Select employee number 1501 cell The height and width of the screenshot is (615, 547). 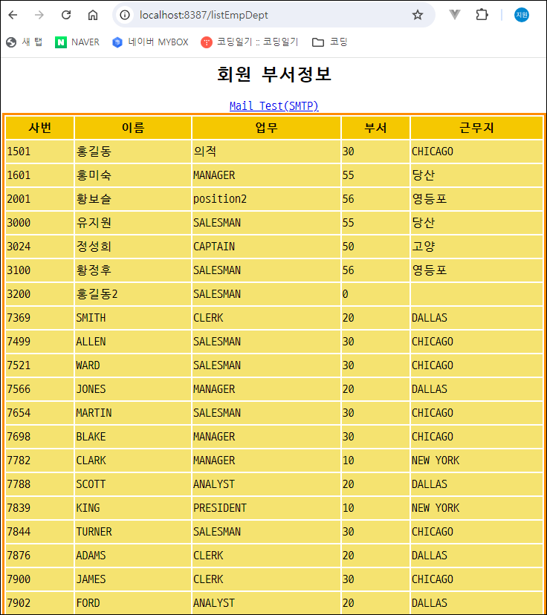tap(39, 152)
